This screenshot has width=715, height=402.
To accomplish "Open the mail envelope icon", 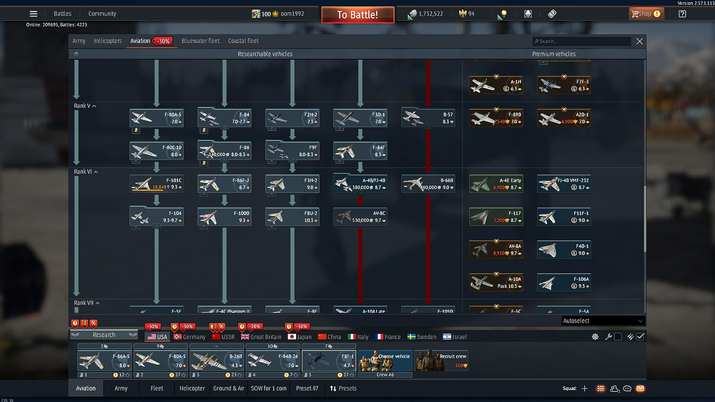I will tap(640, 388).
